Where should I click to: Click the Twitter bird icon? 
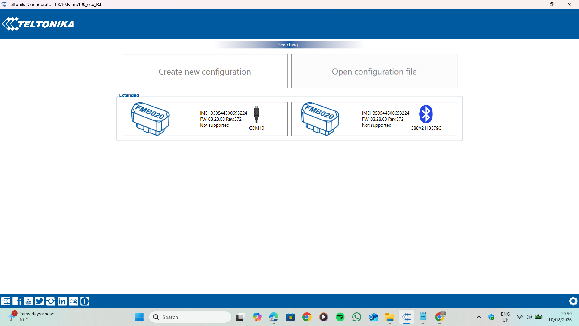click(x=40, y=301)
